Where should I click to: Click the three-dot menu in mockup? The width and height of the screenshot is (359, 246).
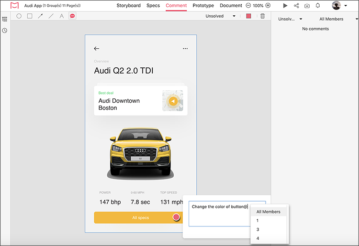click(185, 48)
